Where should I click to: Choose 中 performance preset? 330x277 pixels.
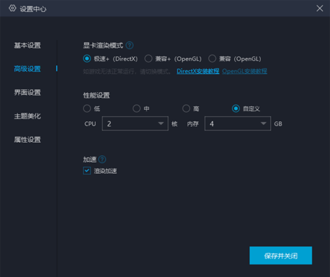137,109
